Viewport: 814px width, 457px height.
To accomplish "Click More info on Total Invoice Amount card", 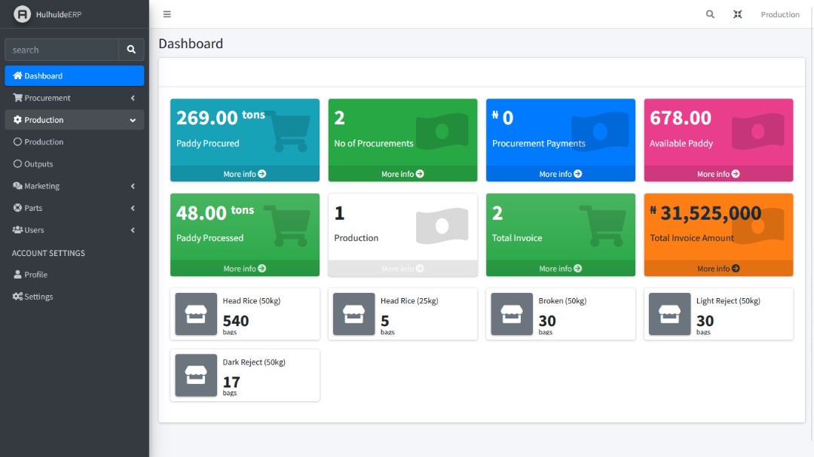I will (x=718, y=269).
